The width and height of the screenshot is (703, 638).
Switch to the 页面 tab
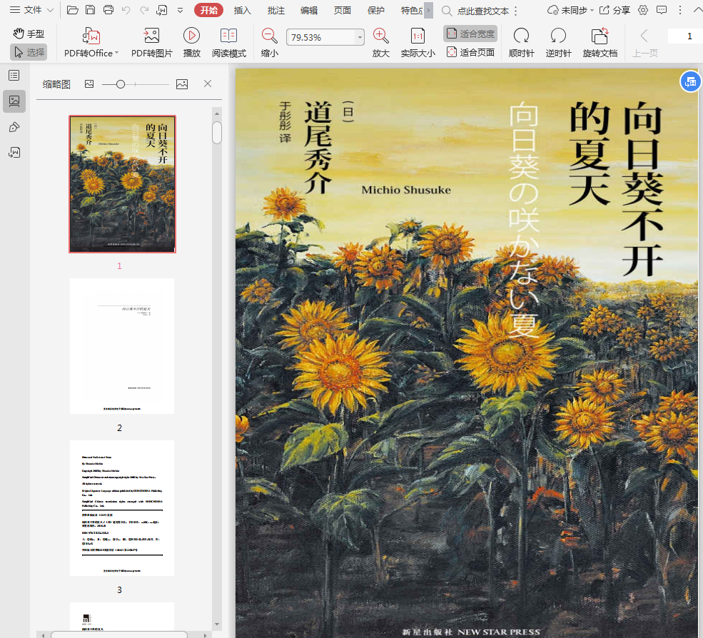(x=342, y=10)
